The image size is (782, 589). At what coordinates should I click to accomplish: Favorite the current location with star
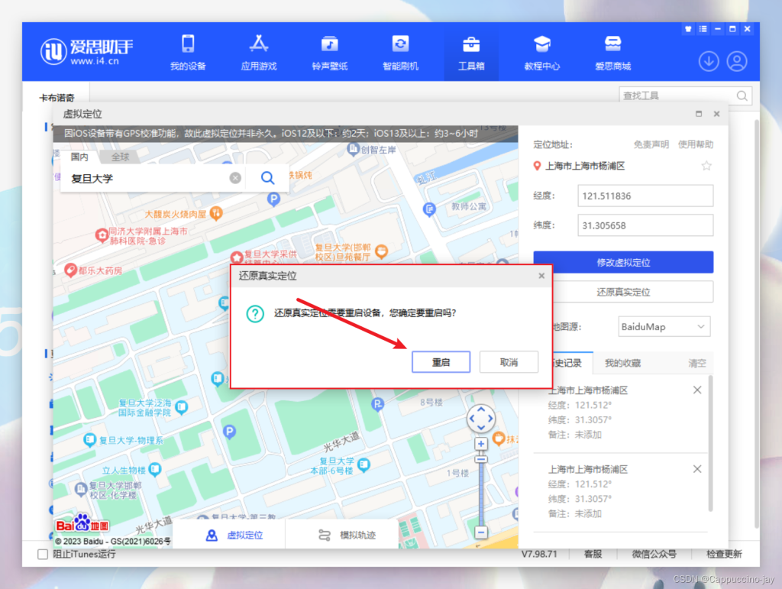(x=706, y=166)
